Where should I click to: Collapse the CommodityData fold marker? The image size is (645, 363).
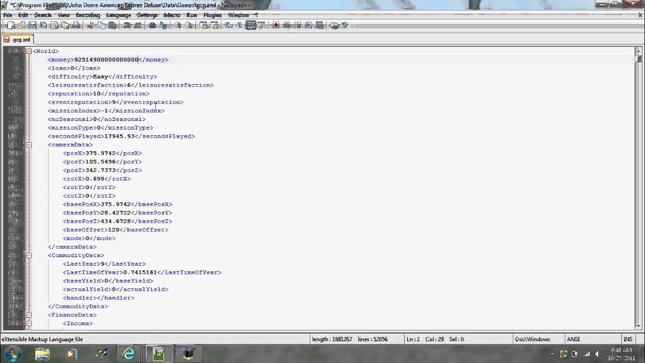(x=29, y=256)
